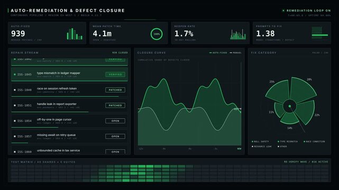Click the 'REPAIR STREAM' panel title
The image size is (339, 190).
(x=25, y=53)
